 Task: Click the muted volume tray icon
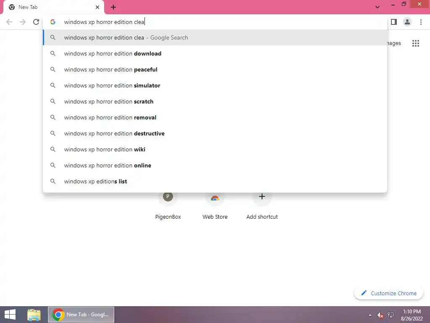(x=380, y=315)
